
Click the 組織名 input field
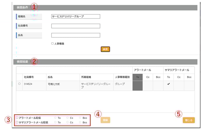pos(76,16)
